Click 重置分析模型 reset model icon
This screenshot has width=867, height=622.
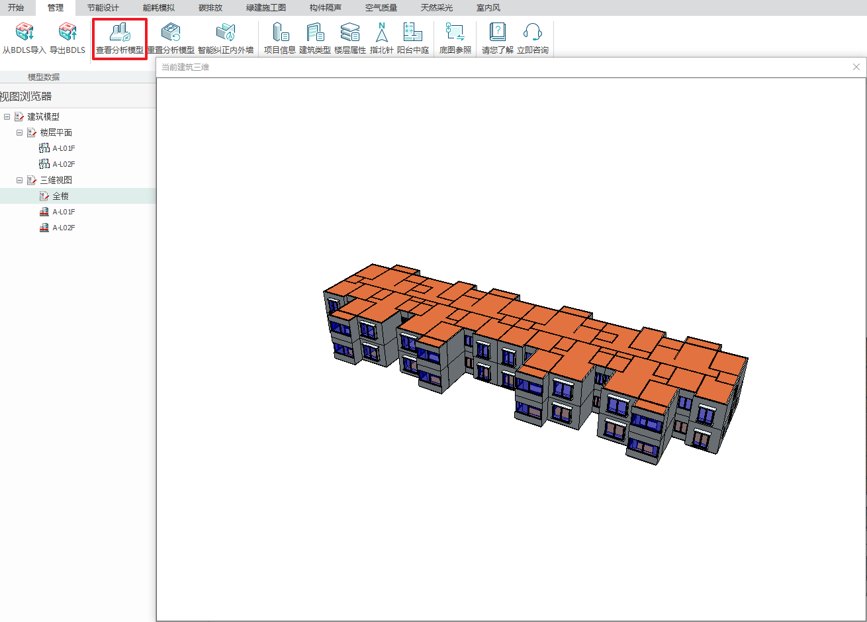[x=171, y=32]
